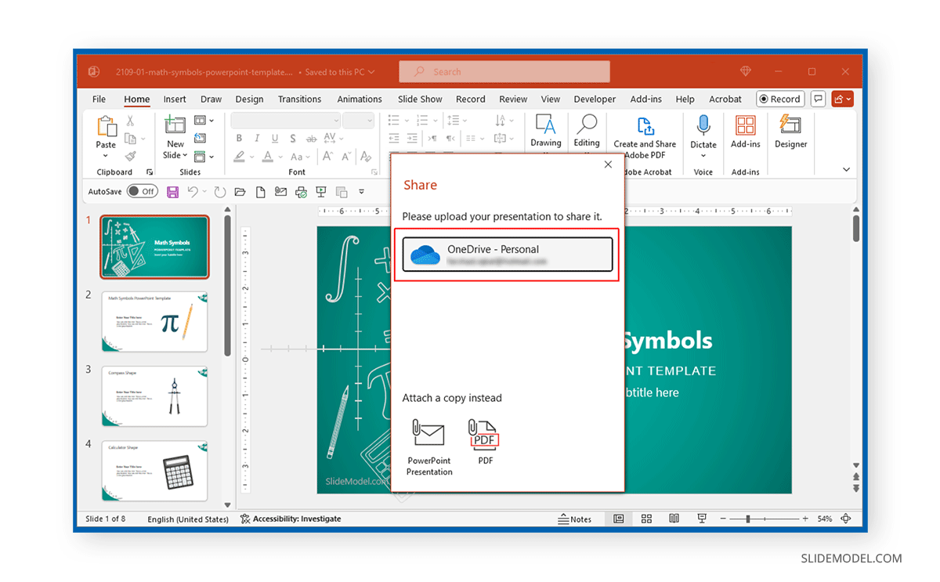Open the Comments speech bubble icon

[x=818, y=99]
